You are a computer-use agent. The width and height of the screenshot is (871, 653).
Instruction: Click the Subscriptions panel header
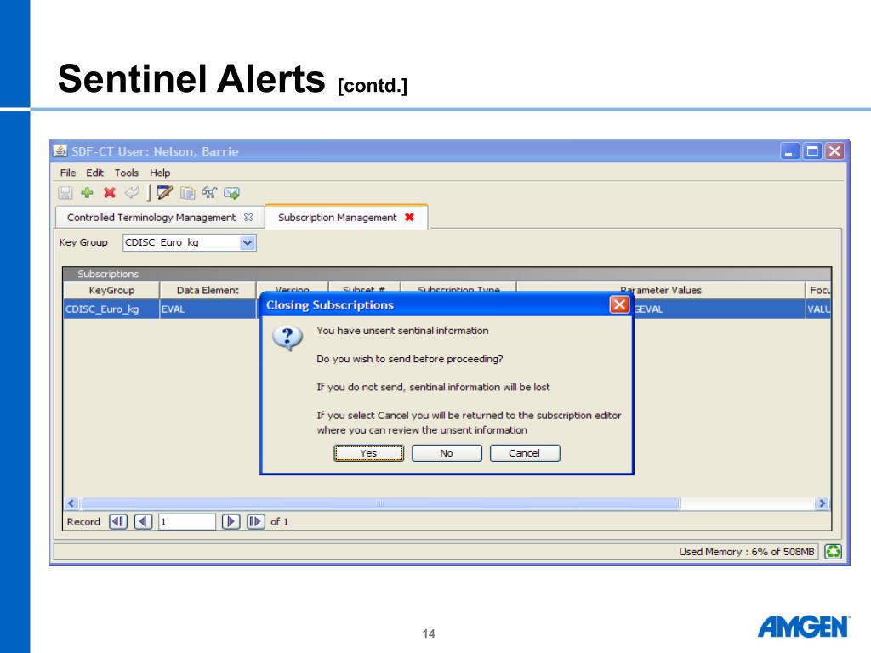pyautogui.click(x=447, y=274)
